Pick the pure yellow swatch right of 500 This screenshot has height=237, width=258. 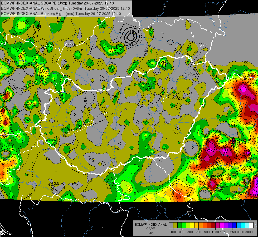pyautogui.click(x=192, y=225)
